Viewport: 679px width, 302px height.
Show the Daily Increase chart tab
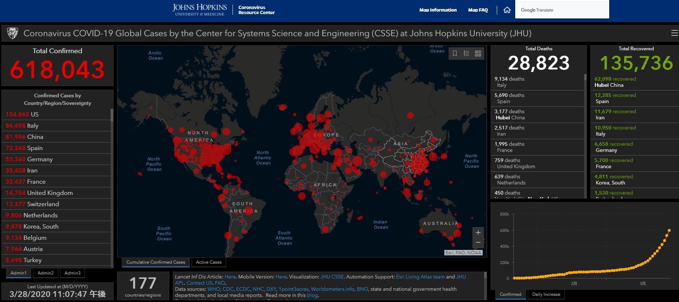[546, 294]
